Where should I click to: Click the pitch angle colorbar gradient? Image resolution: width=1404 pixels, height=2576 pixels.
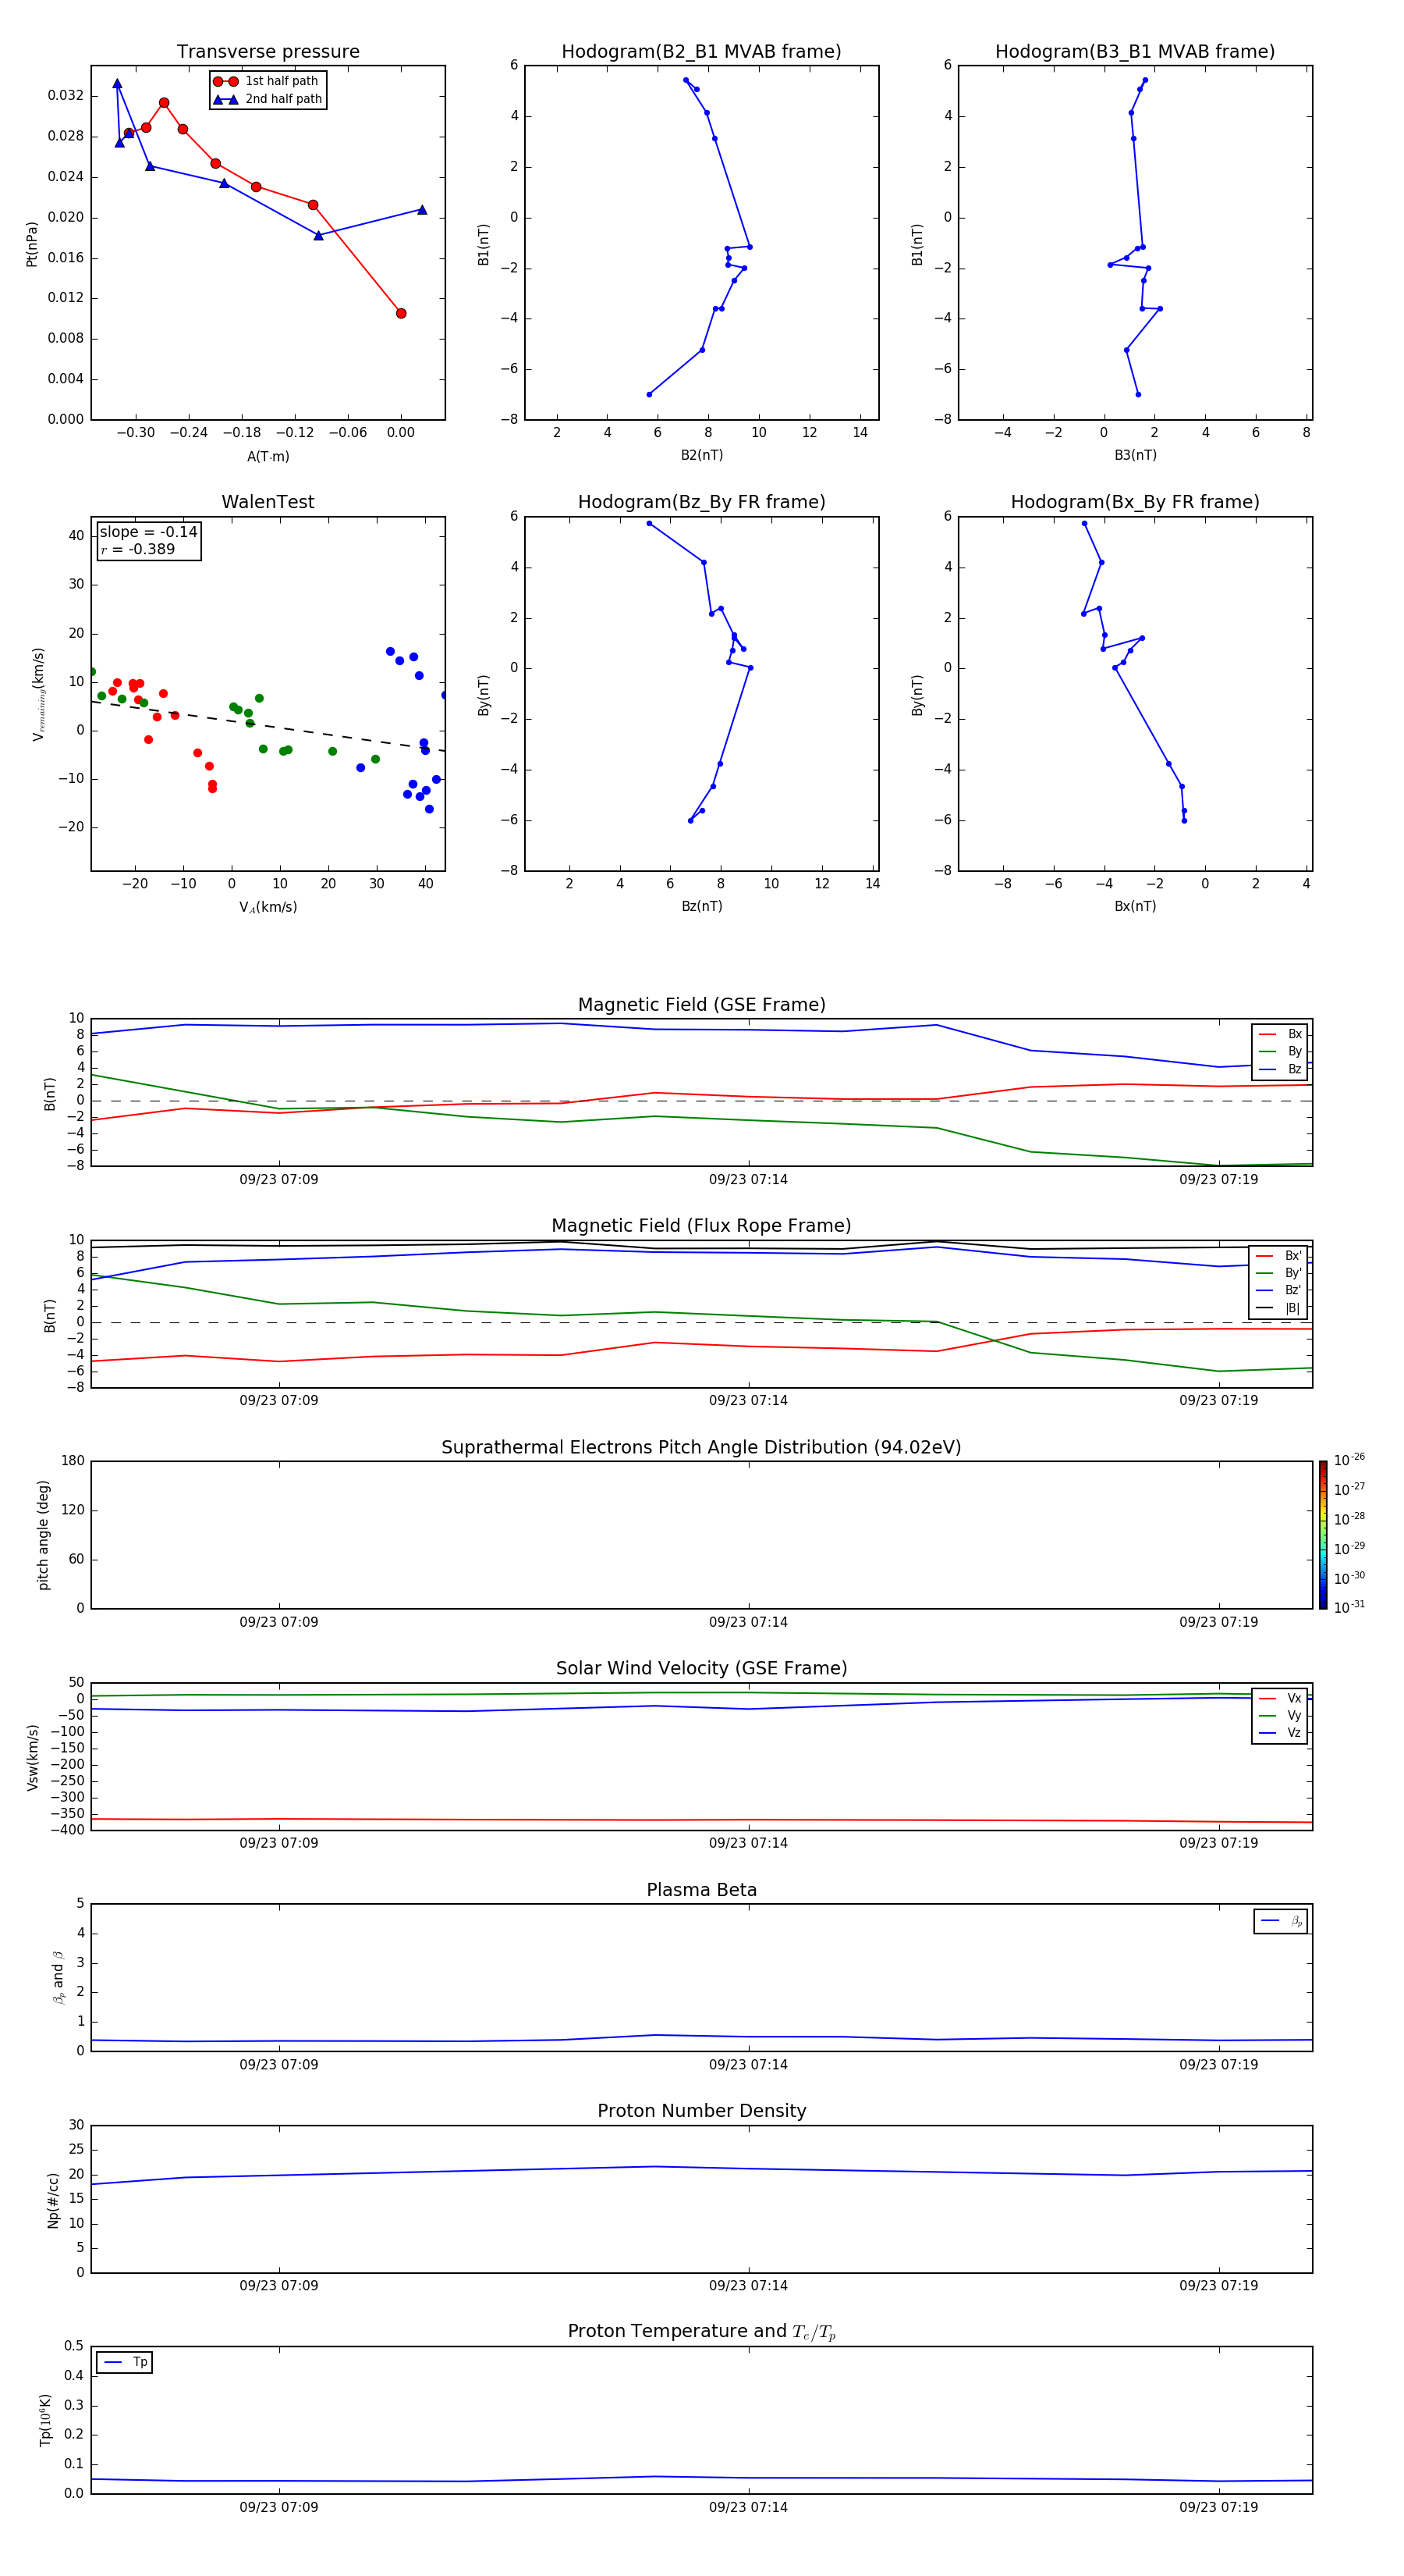1323,1535
